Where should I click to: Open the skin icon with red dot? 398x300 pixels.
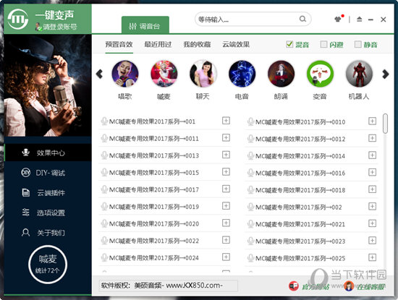coord(339,19)
